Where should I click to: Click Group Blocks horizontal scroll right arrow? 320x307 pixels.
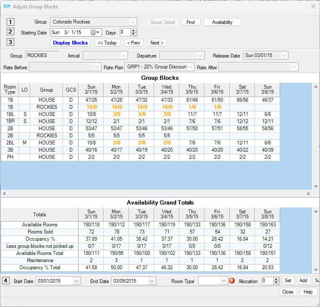coord(308,193)
